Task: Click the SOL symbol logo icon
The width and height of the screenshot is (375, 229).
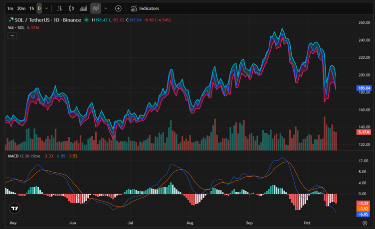Action: tap(11, 20)
